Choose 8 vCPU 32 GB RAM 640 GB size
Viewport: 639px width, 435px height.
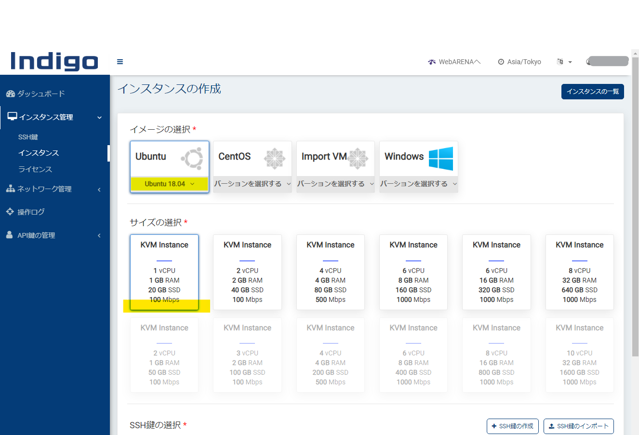tap(579, 272)
